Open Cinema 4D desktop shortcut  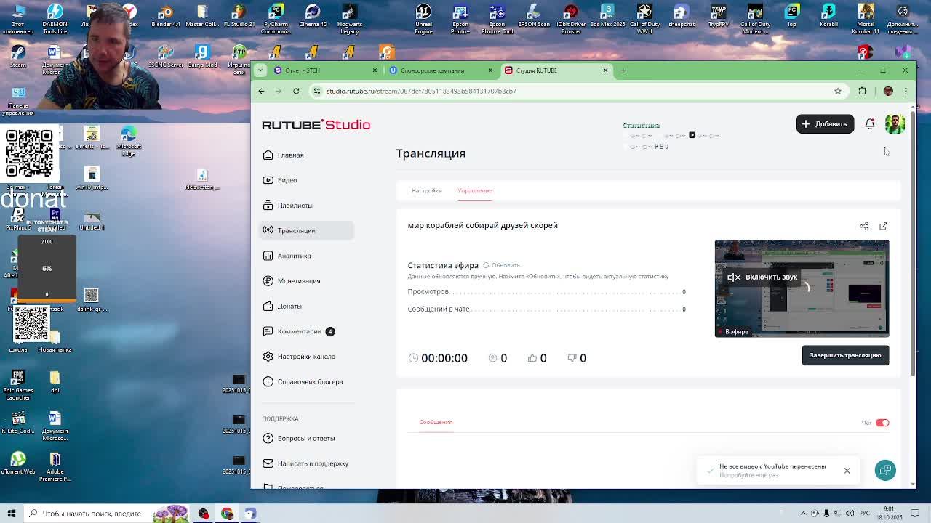(313, 16)
